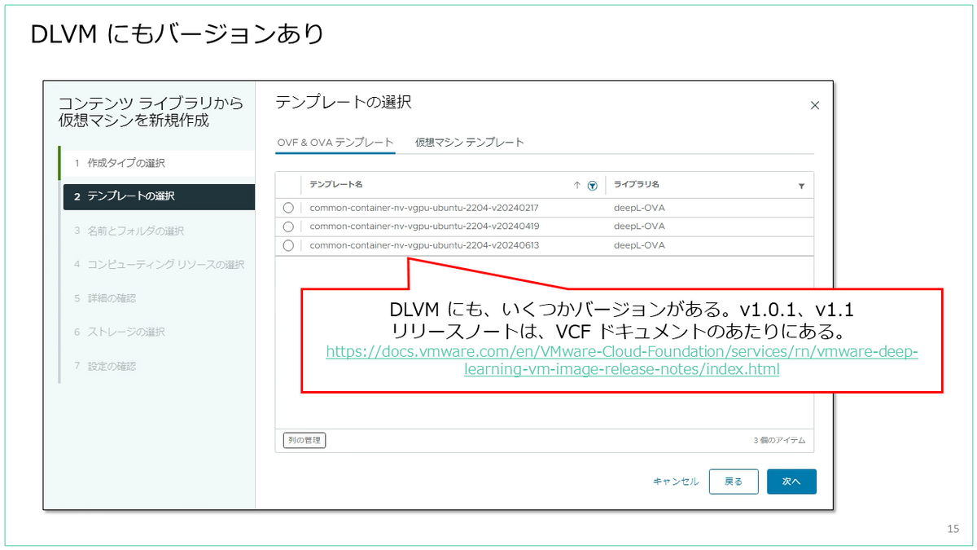Viewport: 977px width, 550px height.
Task: Open the 列の管理 column management
Action: 304,440
